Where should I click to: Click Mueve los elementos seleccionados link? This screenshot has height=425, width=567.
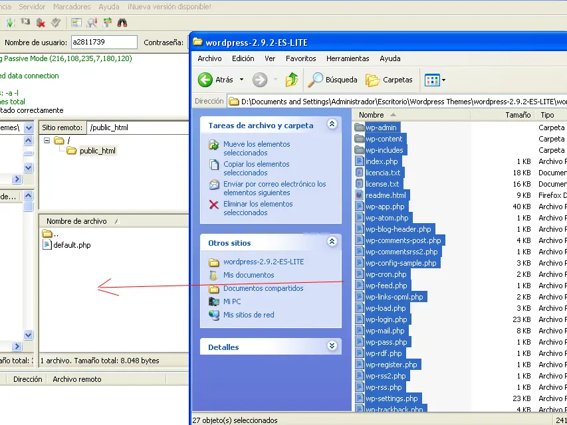pos(257,148)
